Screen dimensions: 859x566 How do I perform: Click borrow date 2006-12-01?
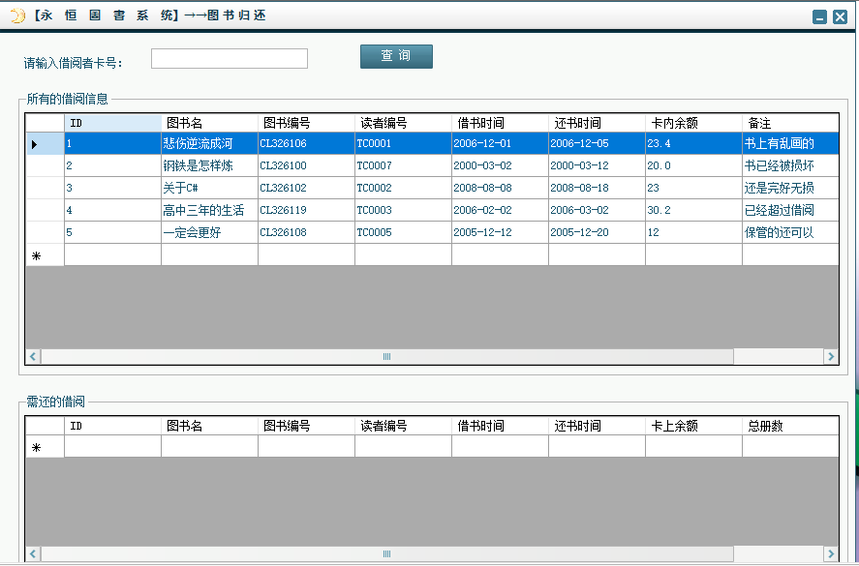500,143
